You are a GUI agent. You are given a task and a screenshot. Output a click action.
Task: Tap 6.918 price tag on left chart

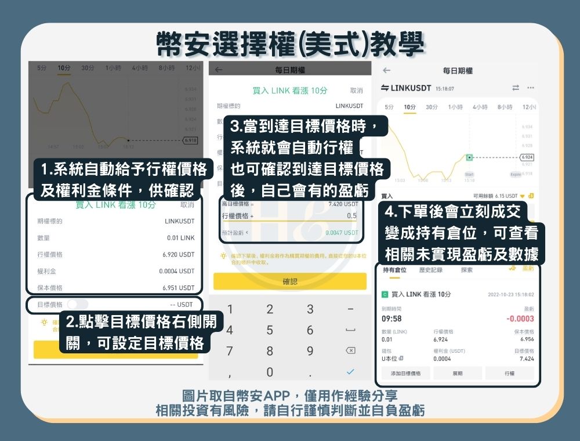[x=190, y=140]
